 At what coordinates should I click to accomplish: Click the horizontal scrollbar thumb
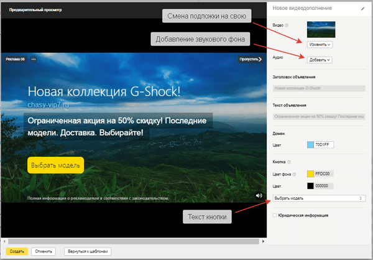[x=133, y=241]
